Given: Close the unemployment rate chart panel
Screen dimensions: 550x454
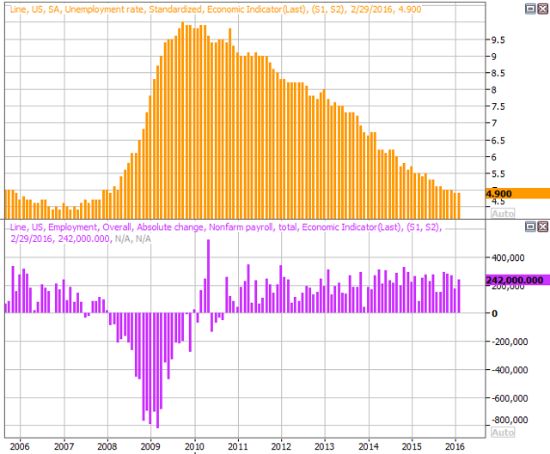Looking at the screenshot, I should click(x=543, y=9).
